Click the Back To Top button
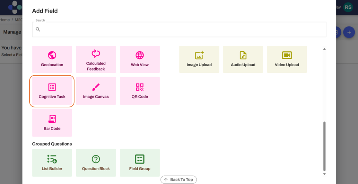Image resolution: width=358 pixels, height=184 pixels. pos(179,180)
